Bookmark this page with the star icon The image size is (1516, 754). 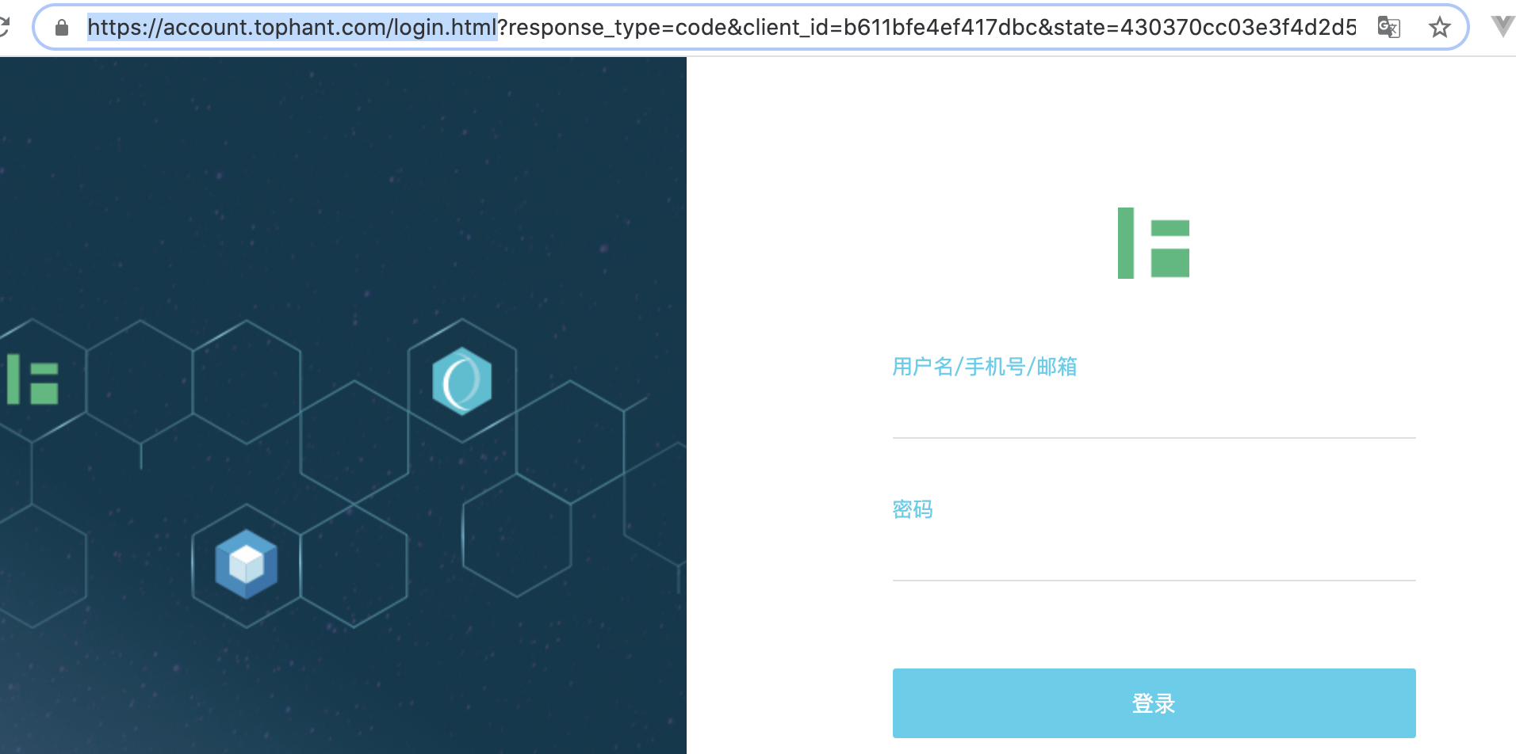1439,28
